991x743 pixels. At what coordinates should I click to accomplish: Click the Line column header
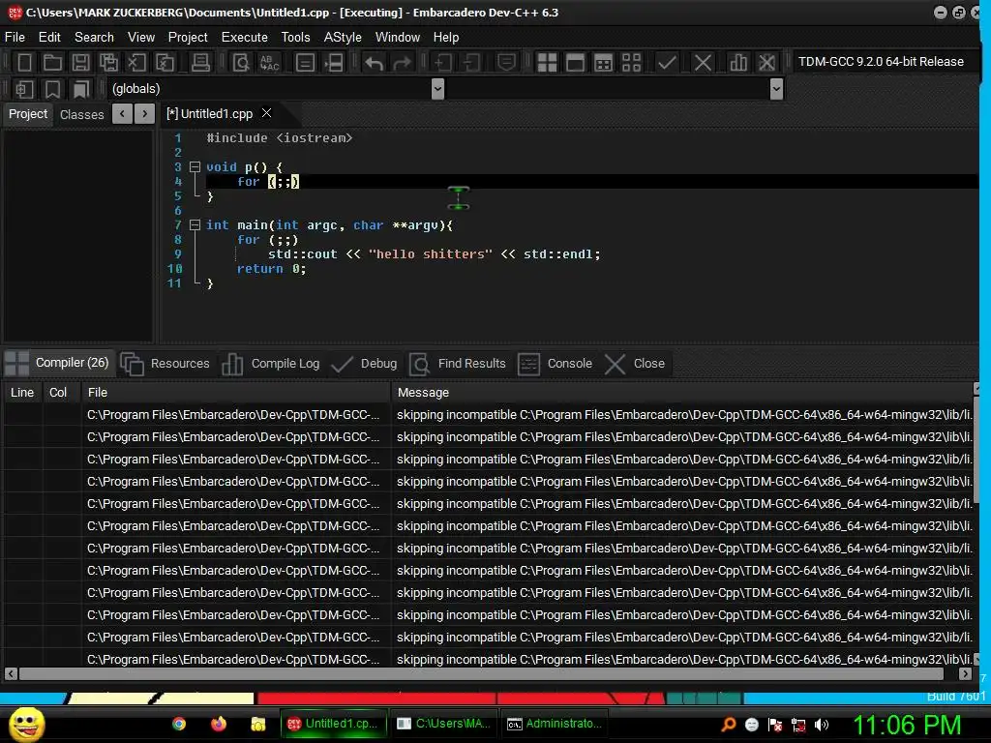point(22,393)
